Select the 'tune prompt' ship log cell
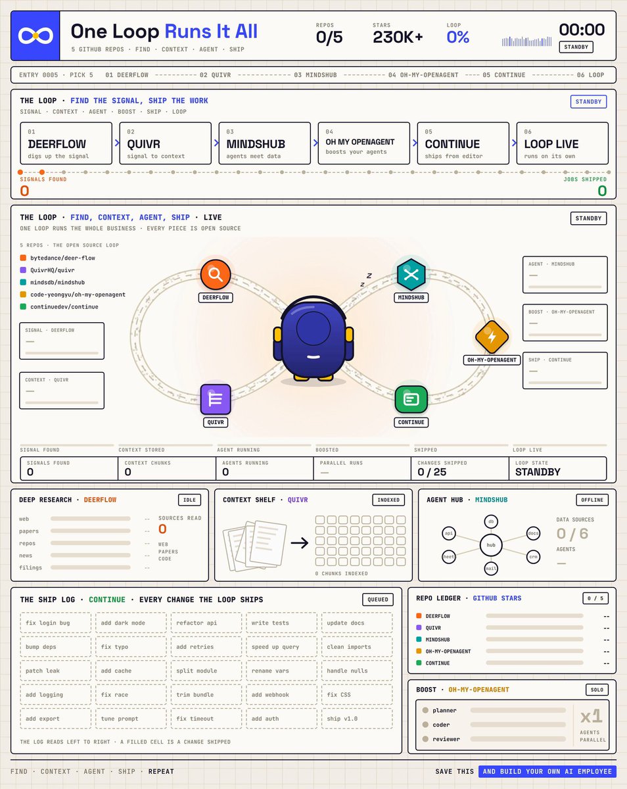Image resolution: width=627 pixels, height=789 pixels. (x=131, y=719)
